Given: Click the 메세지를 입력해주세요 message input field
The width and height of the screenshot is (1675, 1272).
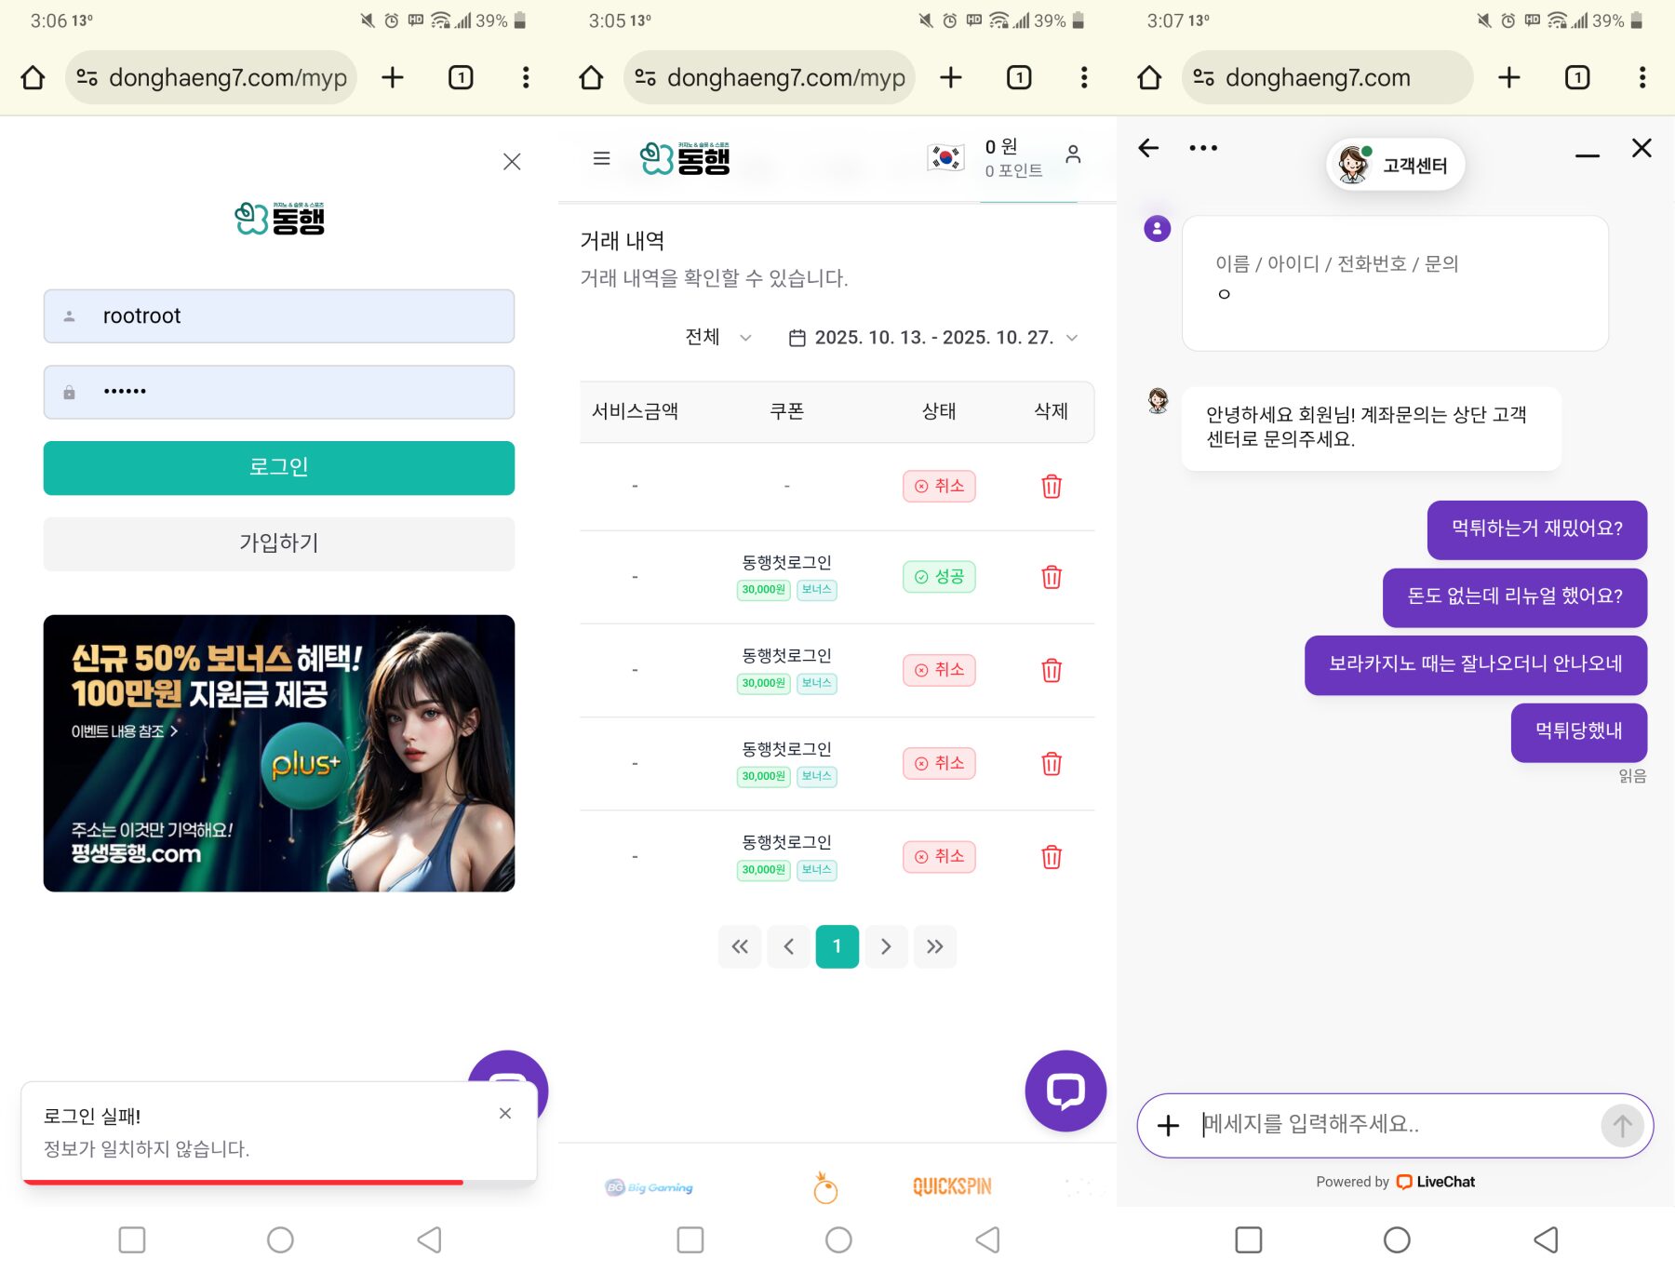Looking at the screenshot, I should pos(1349,1125).
